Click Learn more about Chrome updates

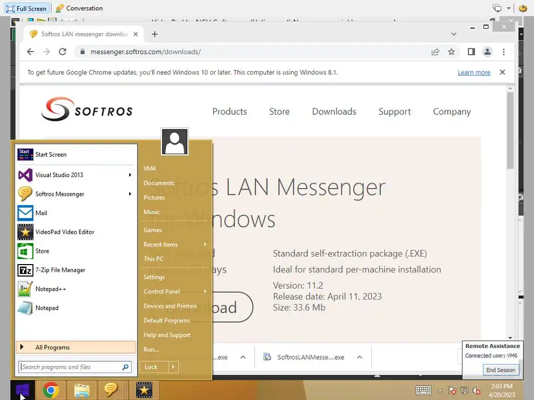point(474,72)
